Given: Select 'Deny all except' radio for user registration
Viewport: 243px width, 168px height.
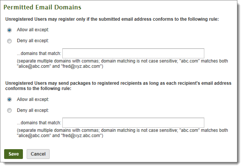Looking at the screenshot, I should (9, 41).
